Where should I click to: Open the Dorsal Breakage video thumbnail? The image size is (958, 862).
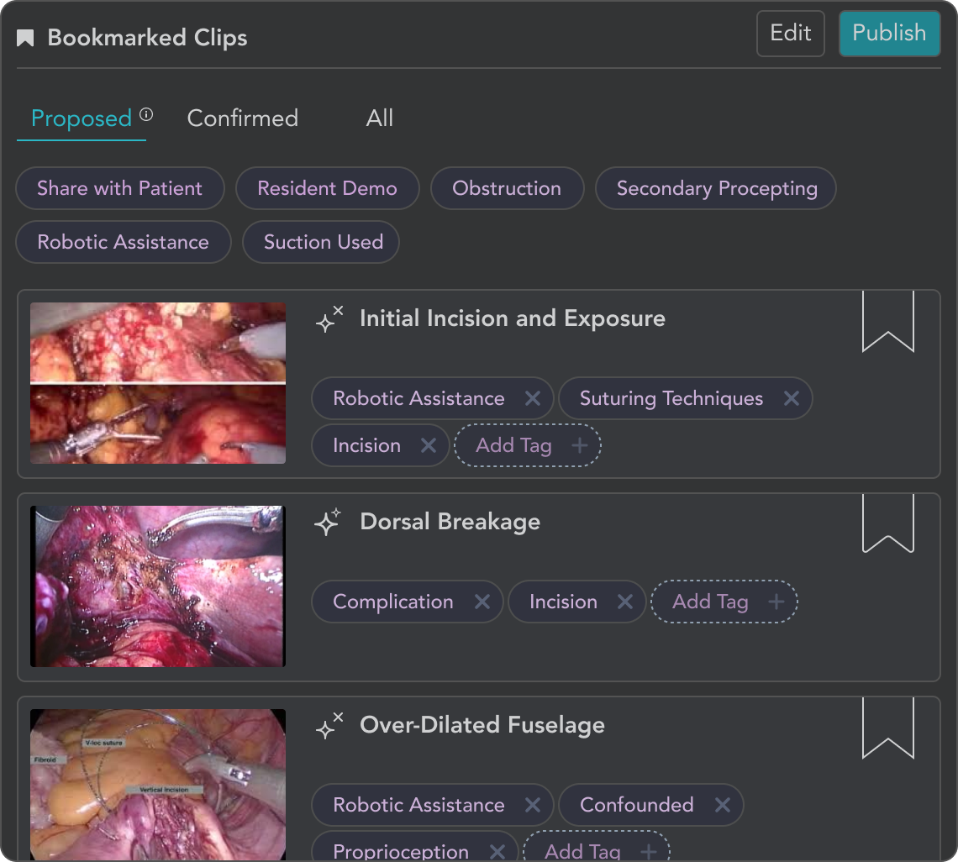(x=158, y=586)
